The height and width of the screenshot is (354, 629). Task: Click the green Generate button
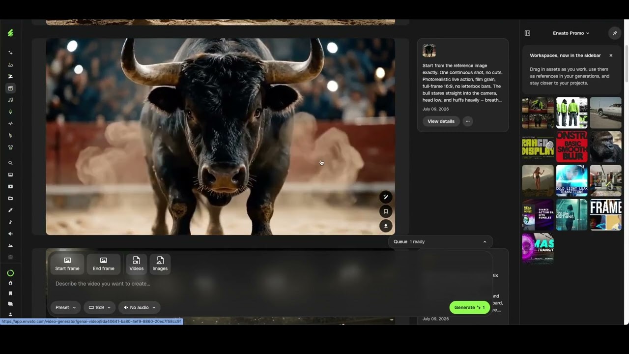point(470,307)
